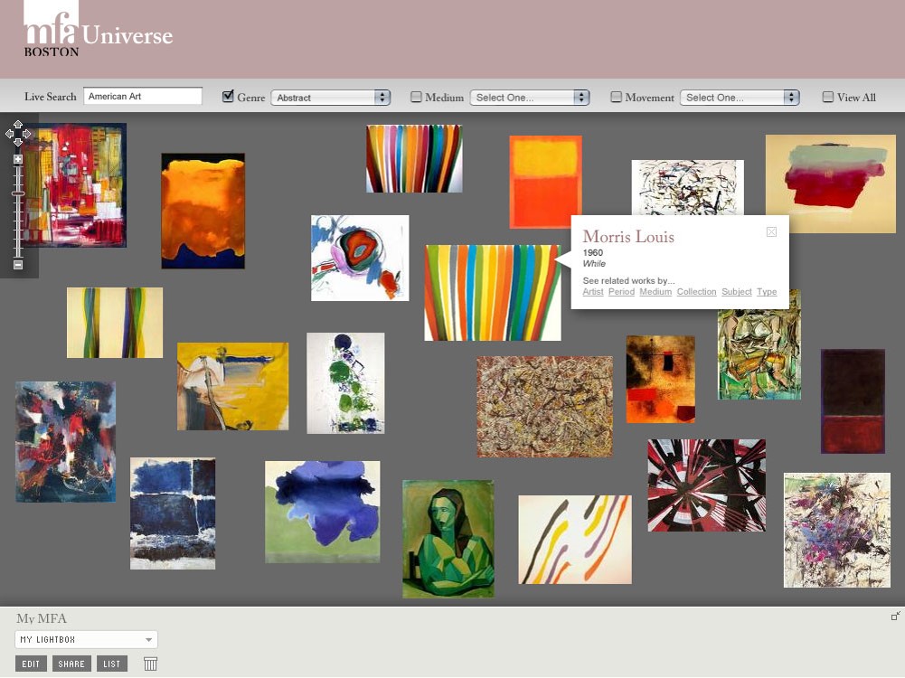Select the top multicolor vertical stripes painting
The image size is (905, 678).
click(x=414, y=159)
